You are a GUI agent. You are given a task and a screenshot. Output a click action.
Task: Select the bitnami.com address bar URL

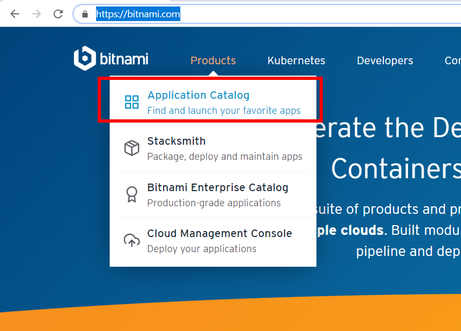[x=138, y=14]
